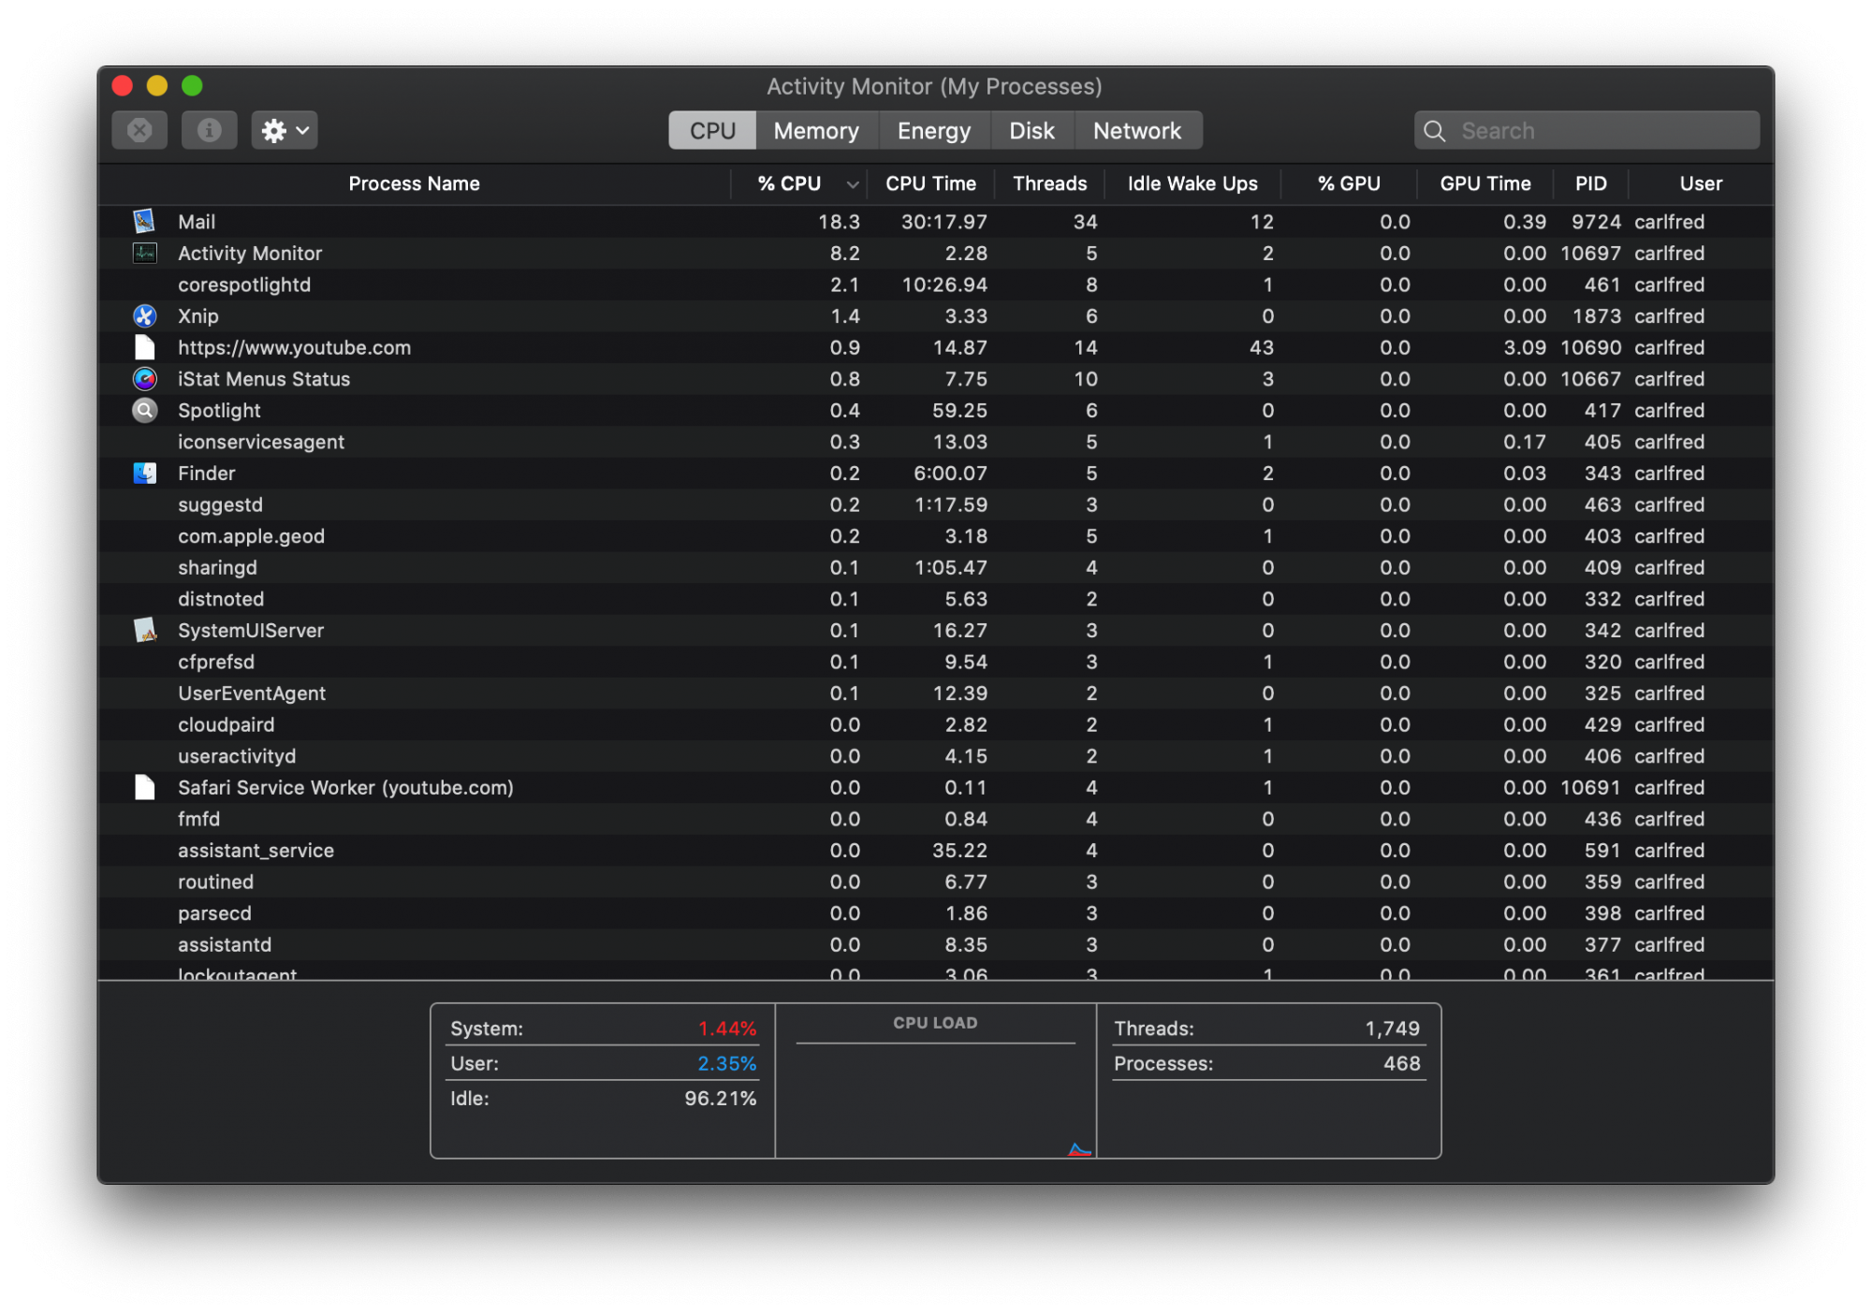This screenshot has width=1872, height=1313.
Task: Sort by Process Name column header
Action: (414, 184)
